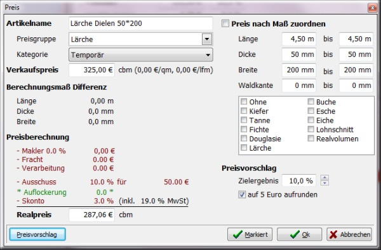Click the Zielergebnis 10,0 % field

tap(299, 180)
